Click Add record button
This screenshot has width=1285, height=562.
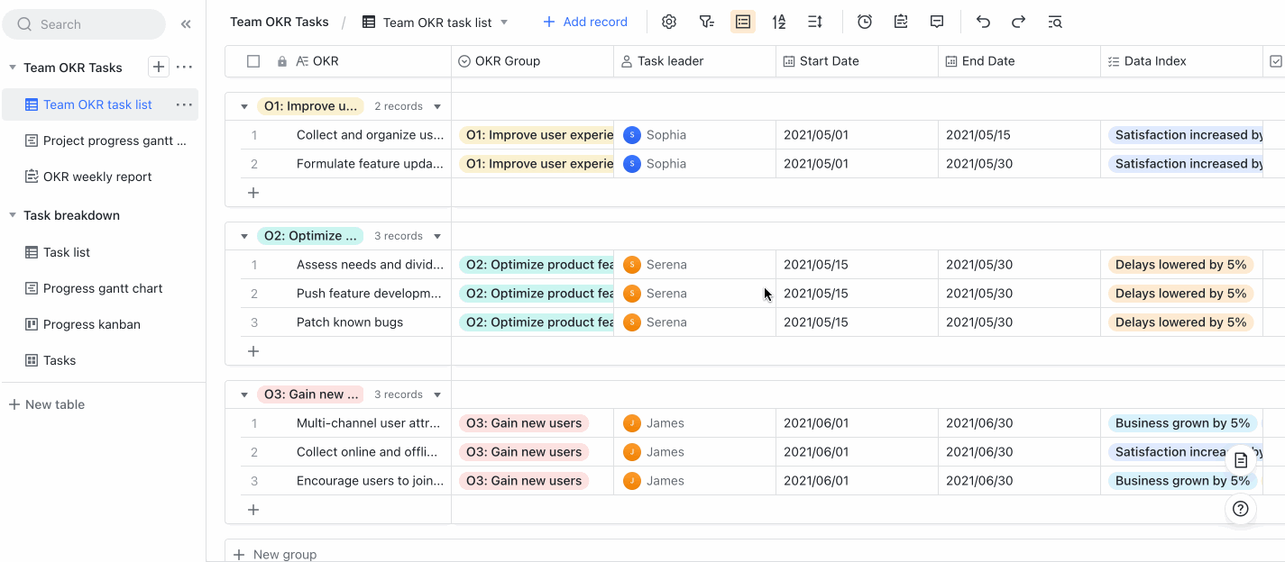tap(585, 22)
